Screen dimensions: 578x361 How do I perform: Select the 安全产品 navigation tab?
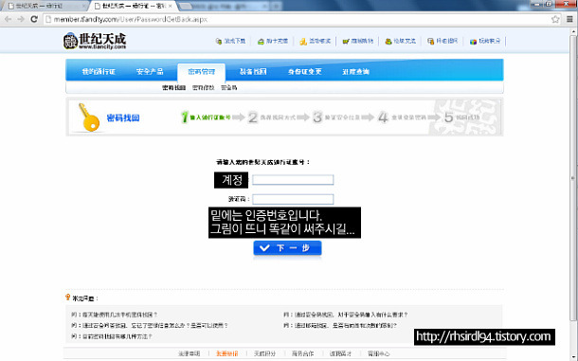tap(150, 71)
